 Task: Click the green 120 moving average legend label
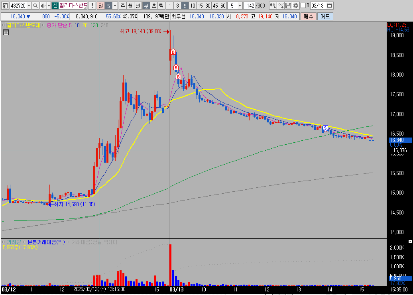pyautogui.click(x=94, y=25)
